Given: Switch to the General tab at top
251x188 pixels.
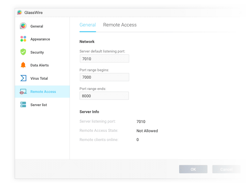Looking at the screenshot, I should coord(88,25).
